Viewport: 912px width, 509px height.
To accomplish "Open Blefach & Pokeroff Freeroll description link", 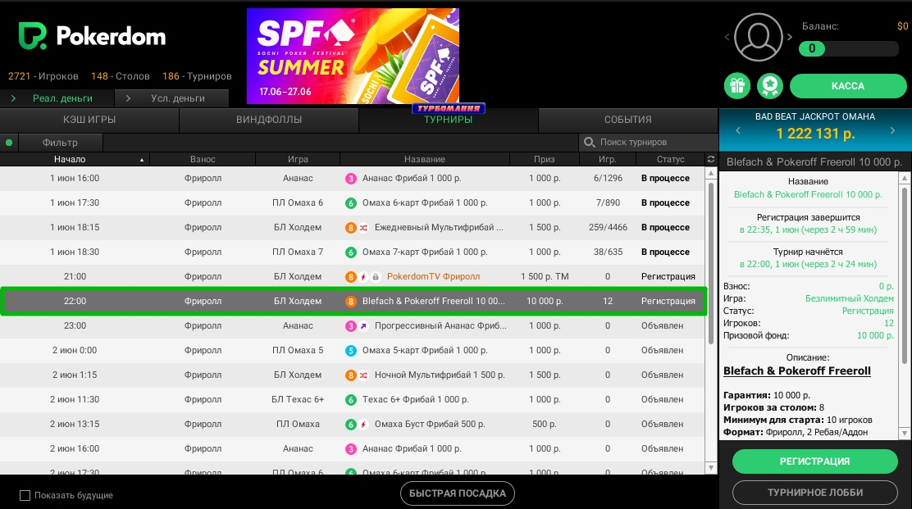I will 797,370.
